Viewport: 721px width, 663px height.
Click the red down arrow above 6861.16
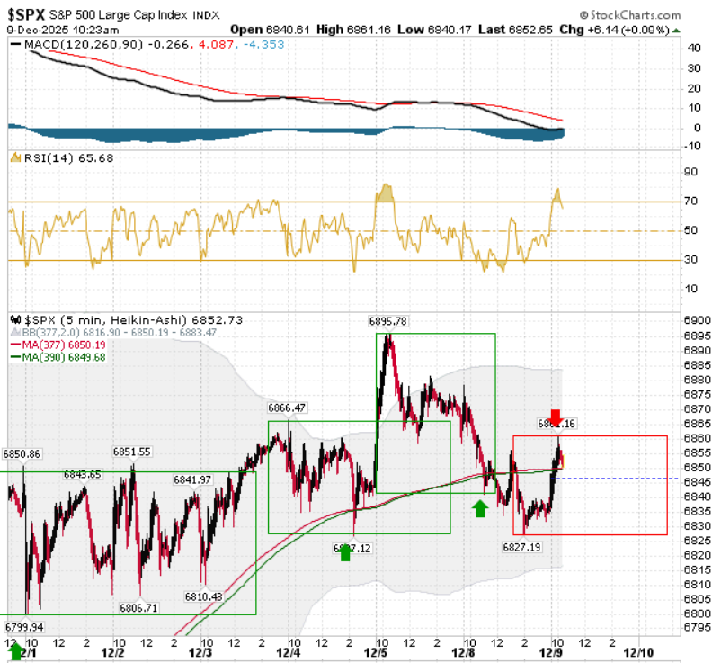(x=556, y=417)
